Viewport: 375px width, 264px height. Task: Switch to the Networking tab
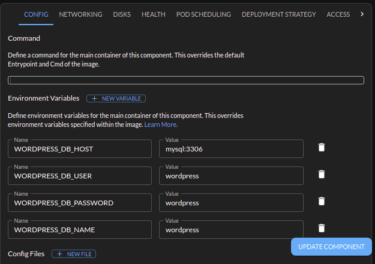point(80,14)
